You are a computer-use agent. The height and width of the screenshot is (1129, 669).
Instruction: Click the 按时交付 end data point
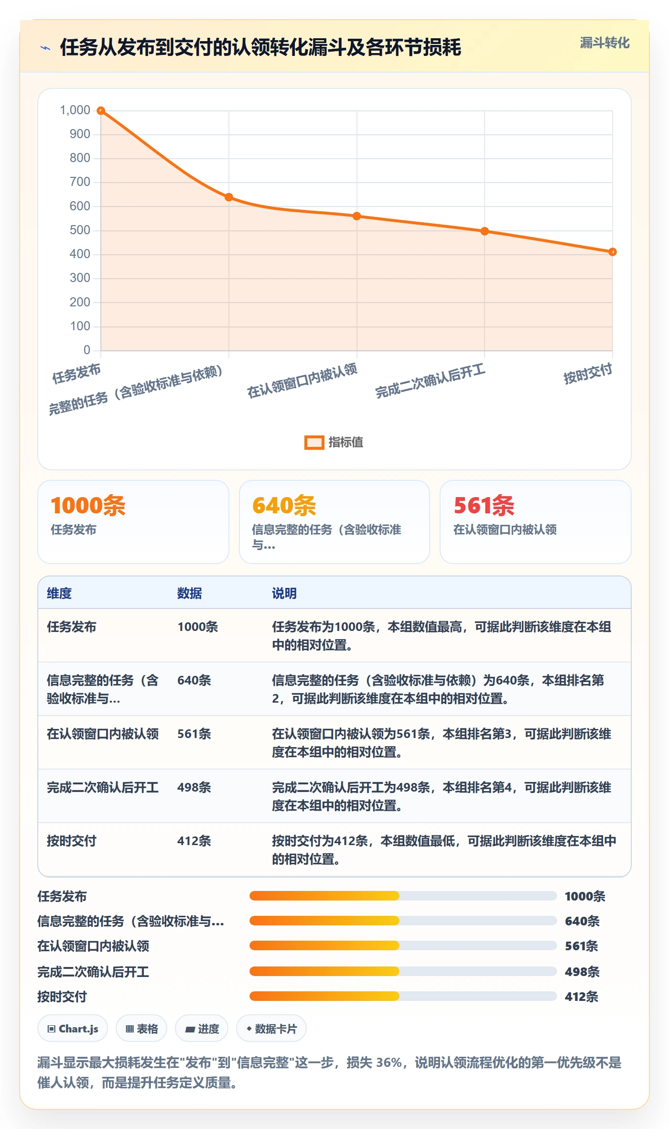click(x=612, y=252)
